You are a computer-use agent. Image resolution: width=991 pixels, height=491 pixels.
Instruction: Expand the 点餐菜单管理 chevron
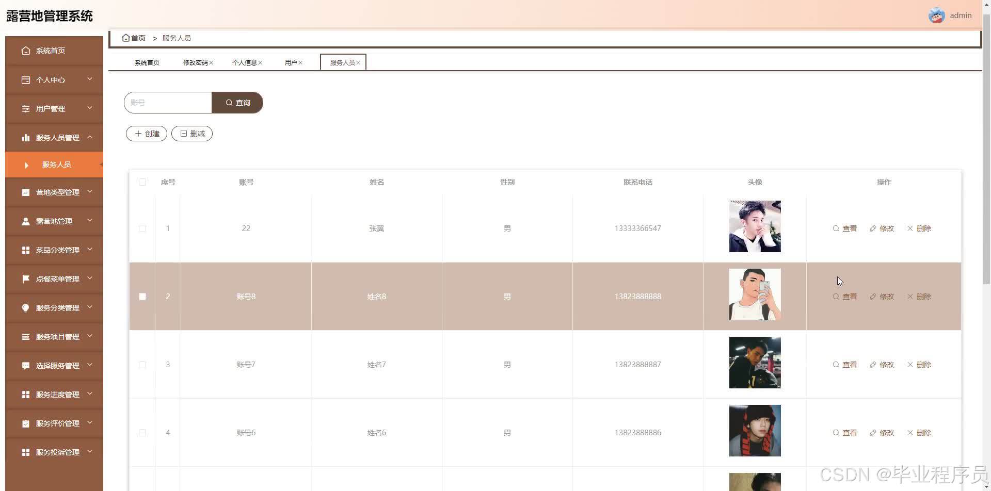point(90,279)
